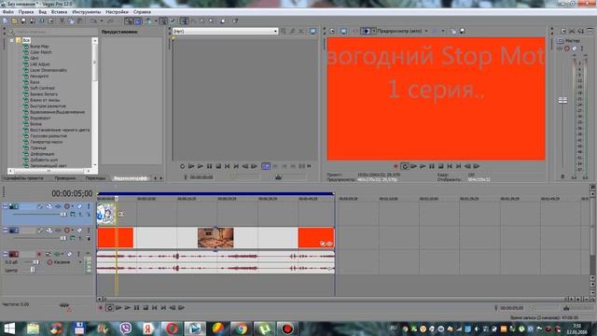
Task: Click the 00:00:05;00 timecode display
Action: coord(72,194)
